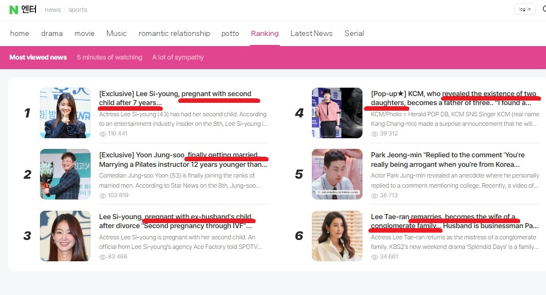This screenshot has width=546, height=295.
Task: Open the Park Jeong-min comment headline
Action: tap(447, 160)
